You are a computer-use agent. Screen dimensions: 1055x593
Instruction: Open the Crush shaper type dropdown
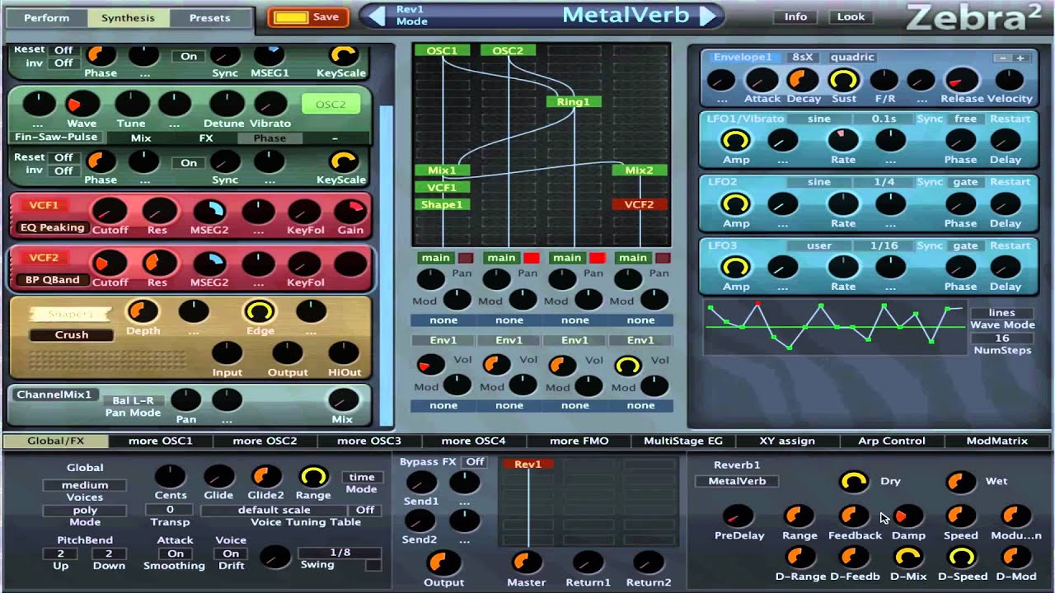click(72, 334)
